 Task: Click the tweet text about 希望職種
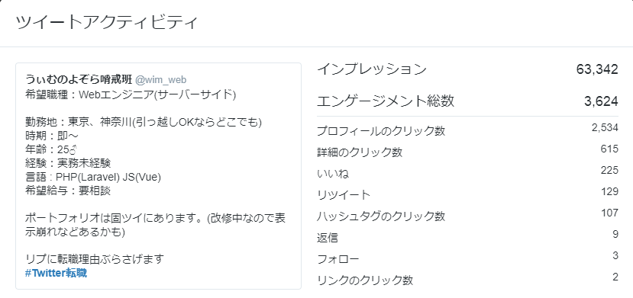click(x=131, y=95)
